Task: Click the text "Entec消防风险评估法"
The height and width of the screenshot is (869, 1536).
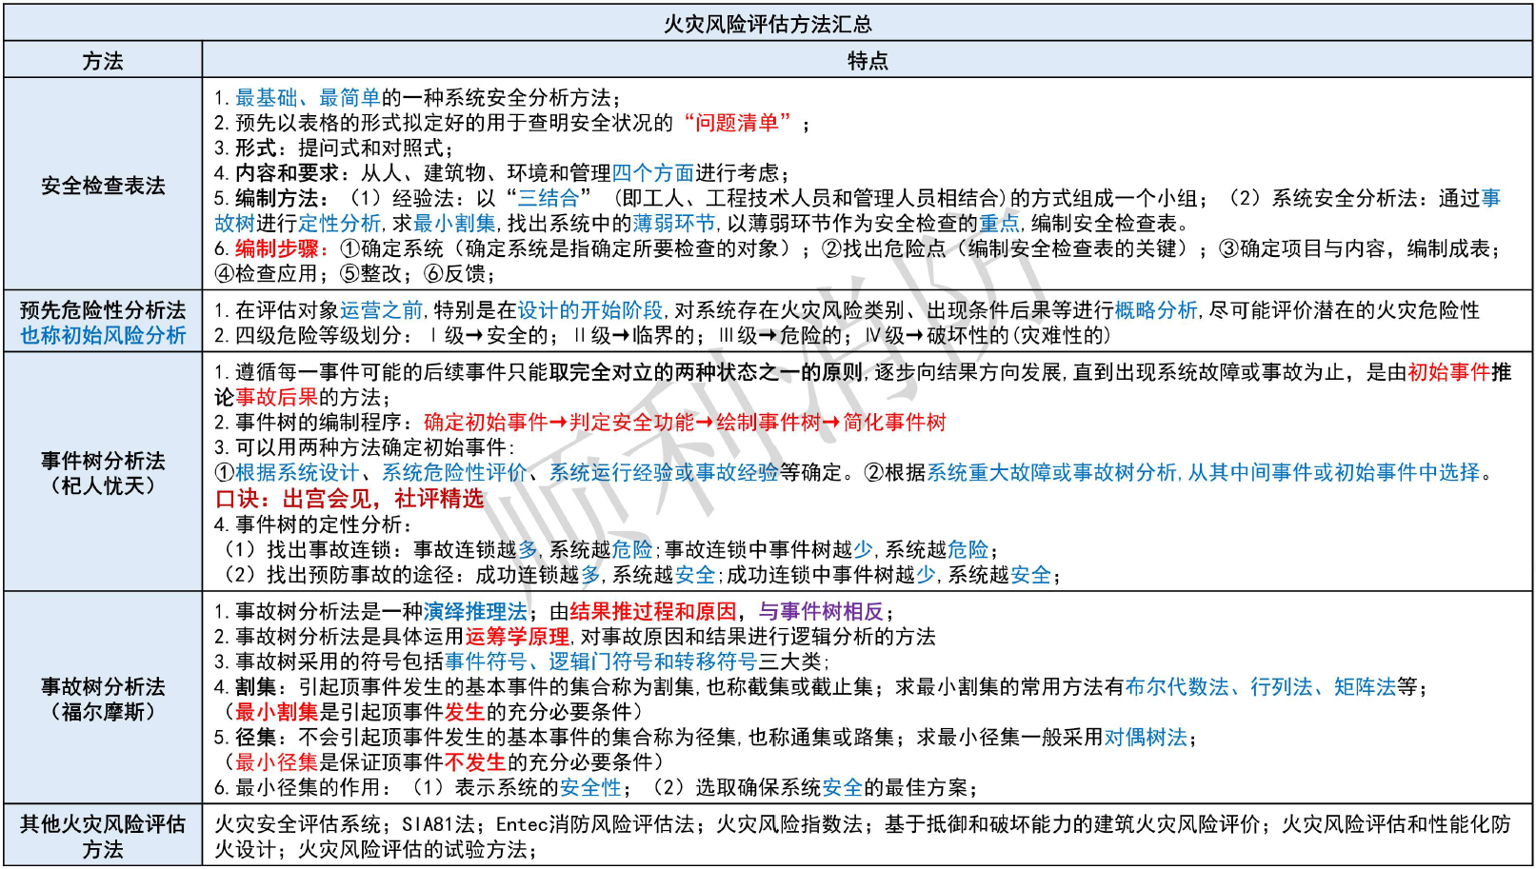Action: tap(595, 824)
